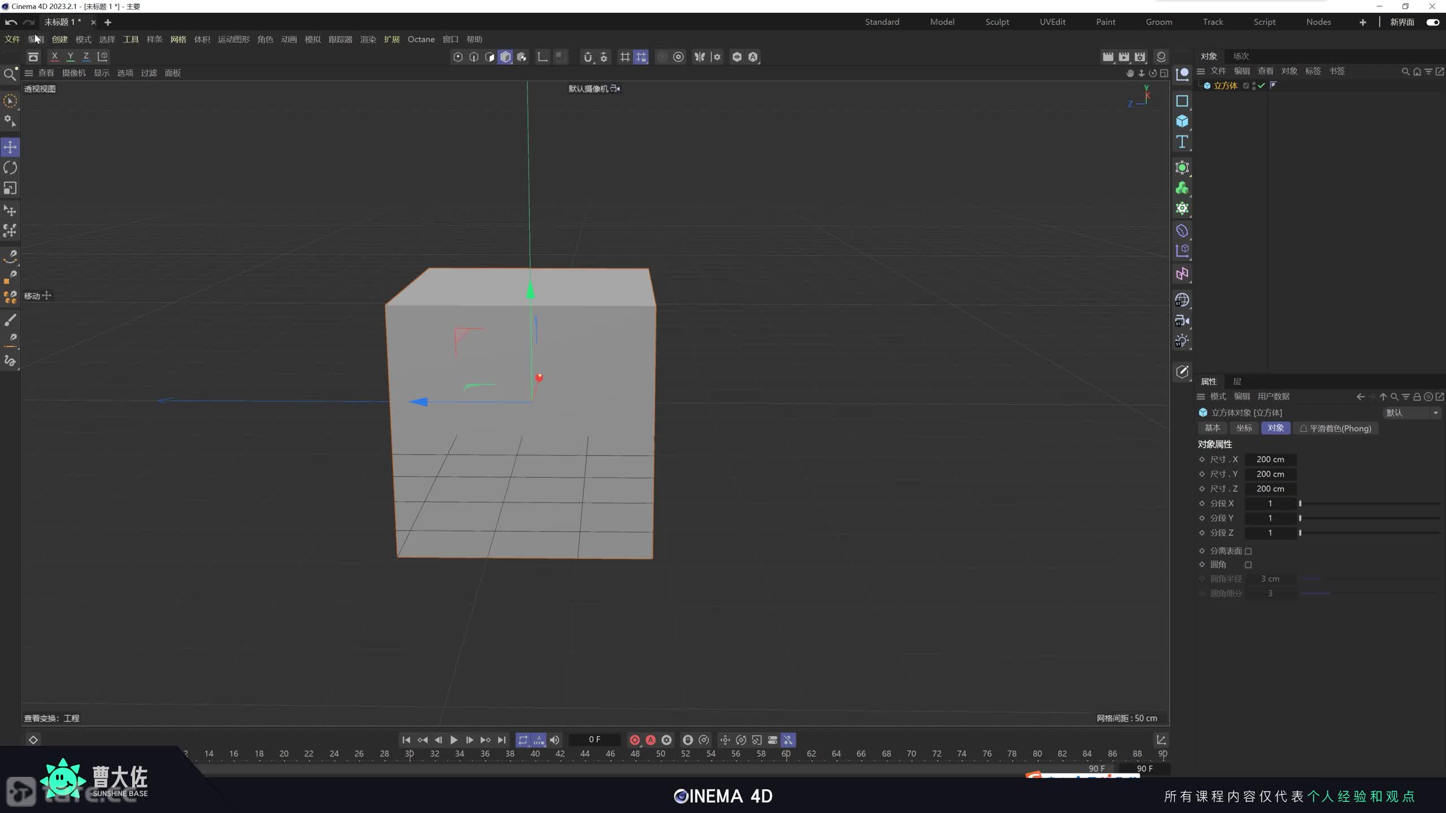1446x813 pixels.
Task: Click the Text spline tool icon
Action: (1182, 142)
